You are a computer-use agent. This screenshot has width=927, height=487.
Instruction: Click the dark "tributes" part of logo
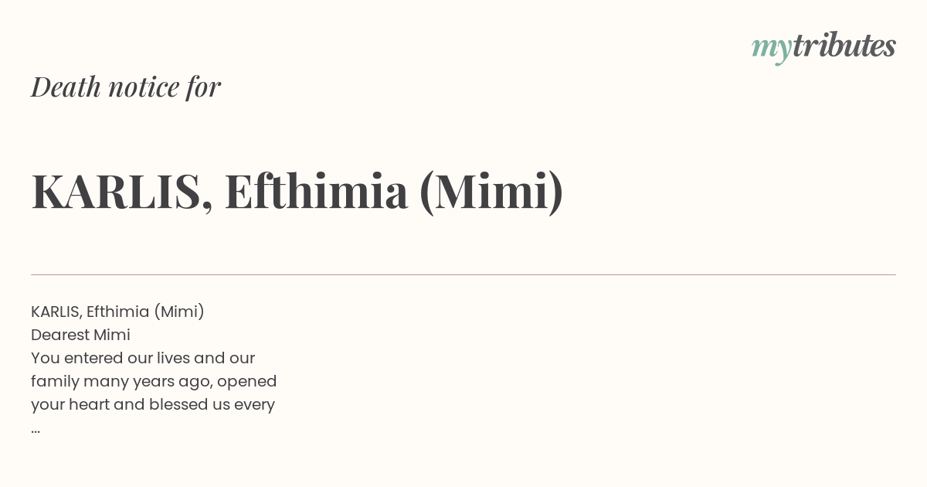(x=844, y=46)
